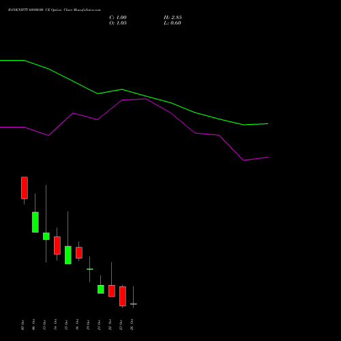
Task: Select the 06 Oct date label
Action: point(33,325)
